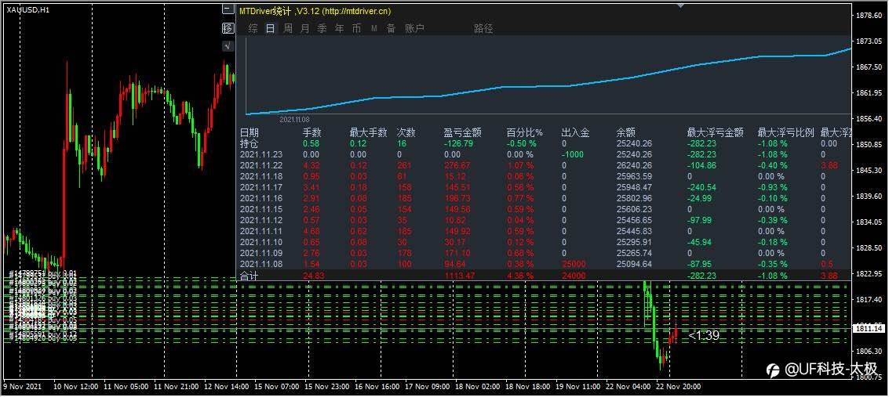Open the 备 notes tab
889x397 pixels.
(391, 28)
